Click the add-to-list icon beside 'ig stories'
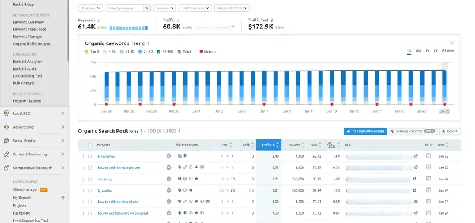475x223 pixels. tap(169, 190)
